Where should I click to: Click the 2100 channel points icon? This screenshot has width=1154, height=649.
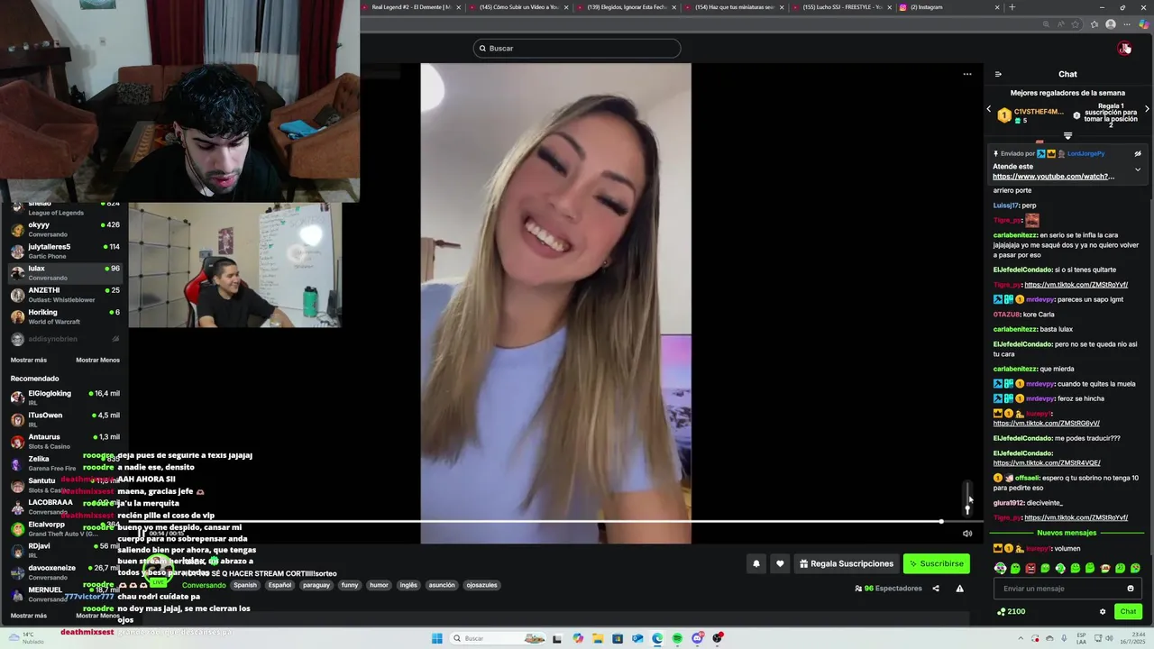[x=1002, y=611]
